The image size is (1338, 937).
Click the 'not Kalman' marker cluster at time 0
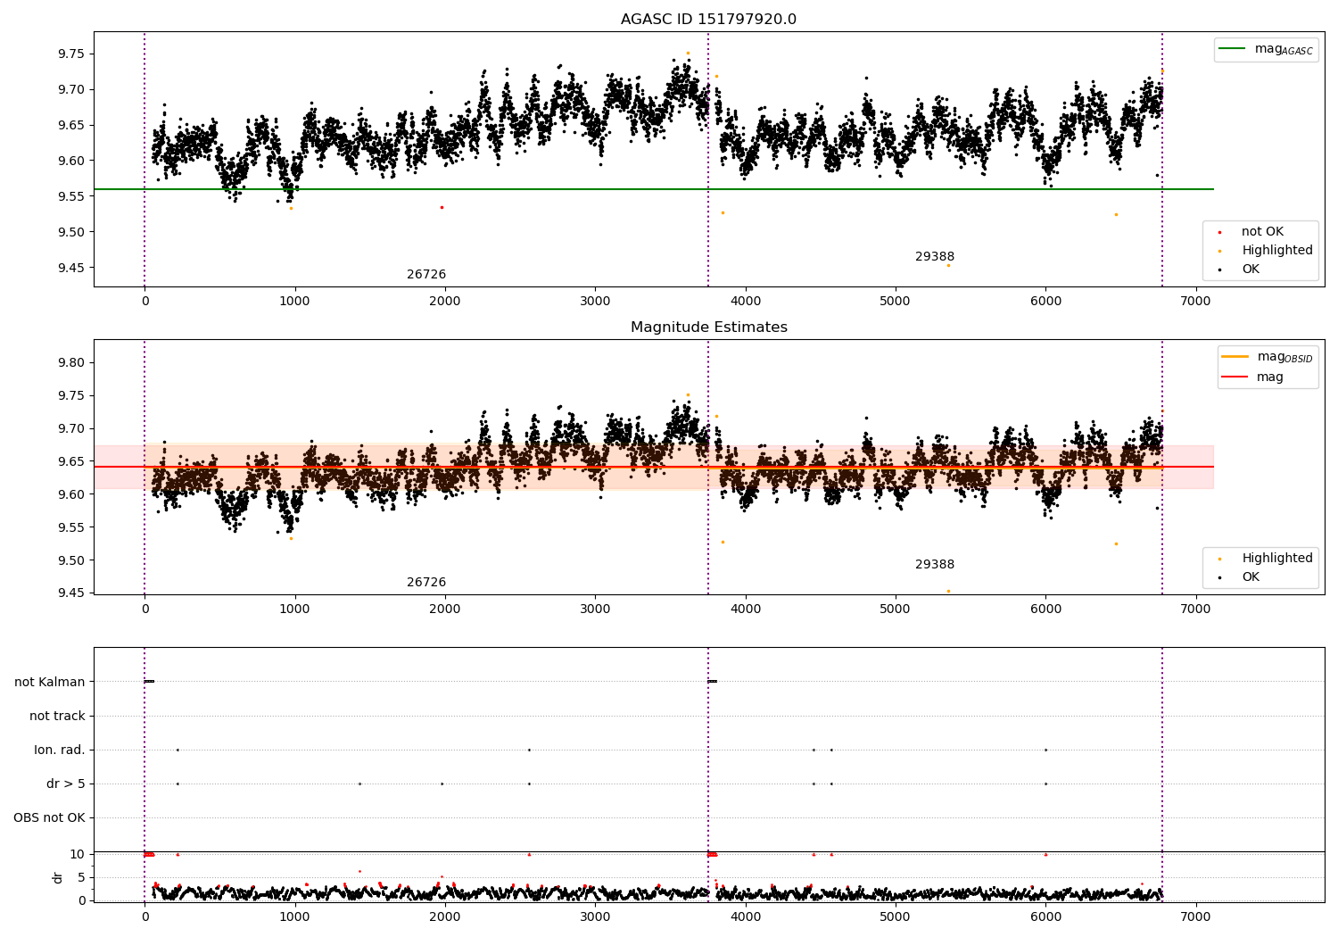149,682
